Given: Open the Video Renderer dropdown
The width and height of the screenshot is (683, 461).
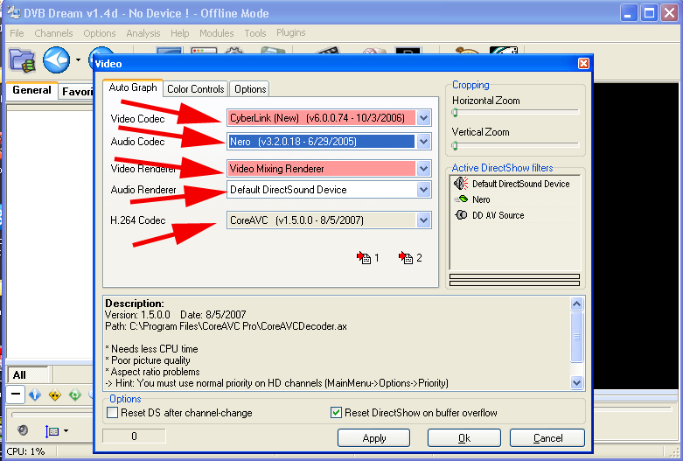Looking at the screenshot, I should pyautogui.click(x=424, y=168).
